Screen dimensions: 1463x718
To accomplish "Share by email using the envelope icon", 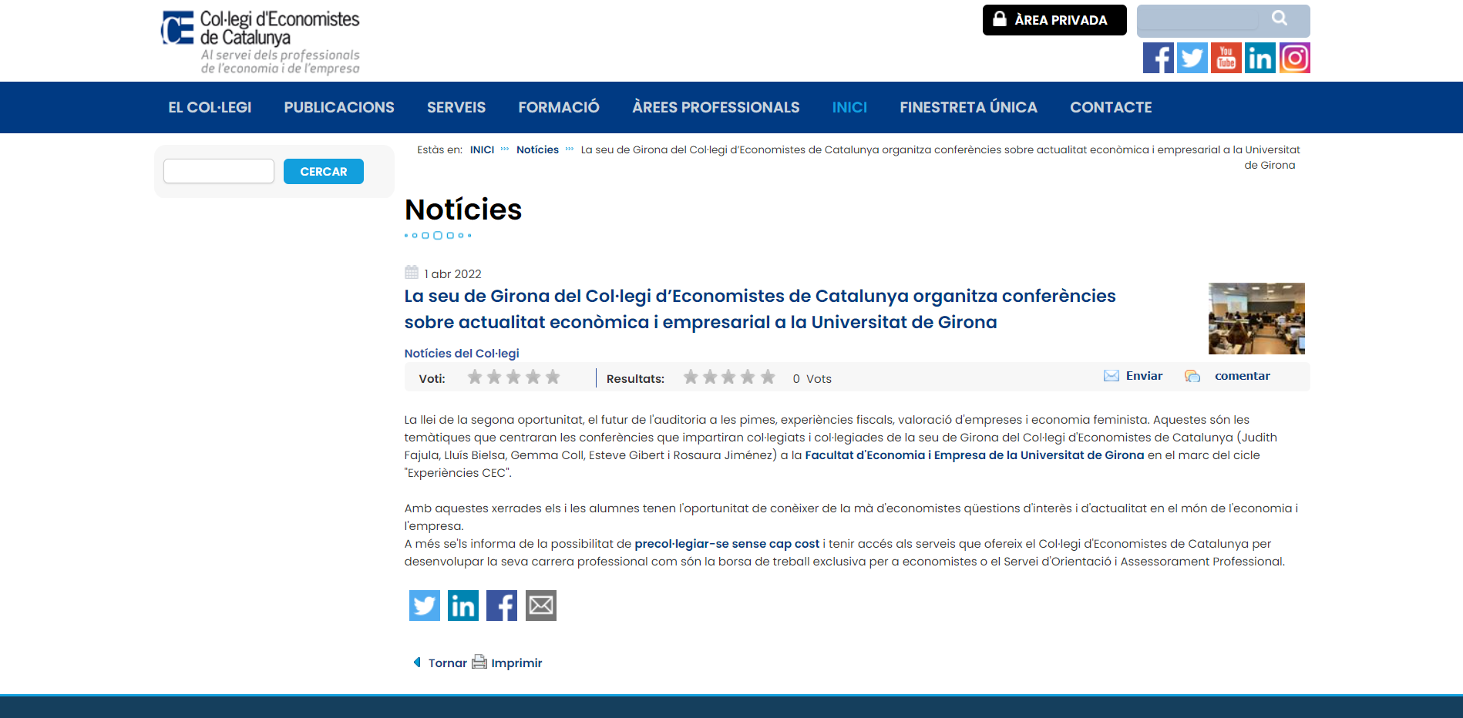I will click(x=541, y=606).
